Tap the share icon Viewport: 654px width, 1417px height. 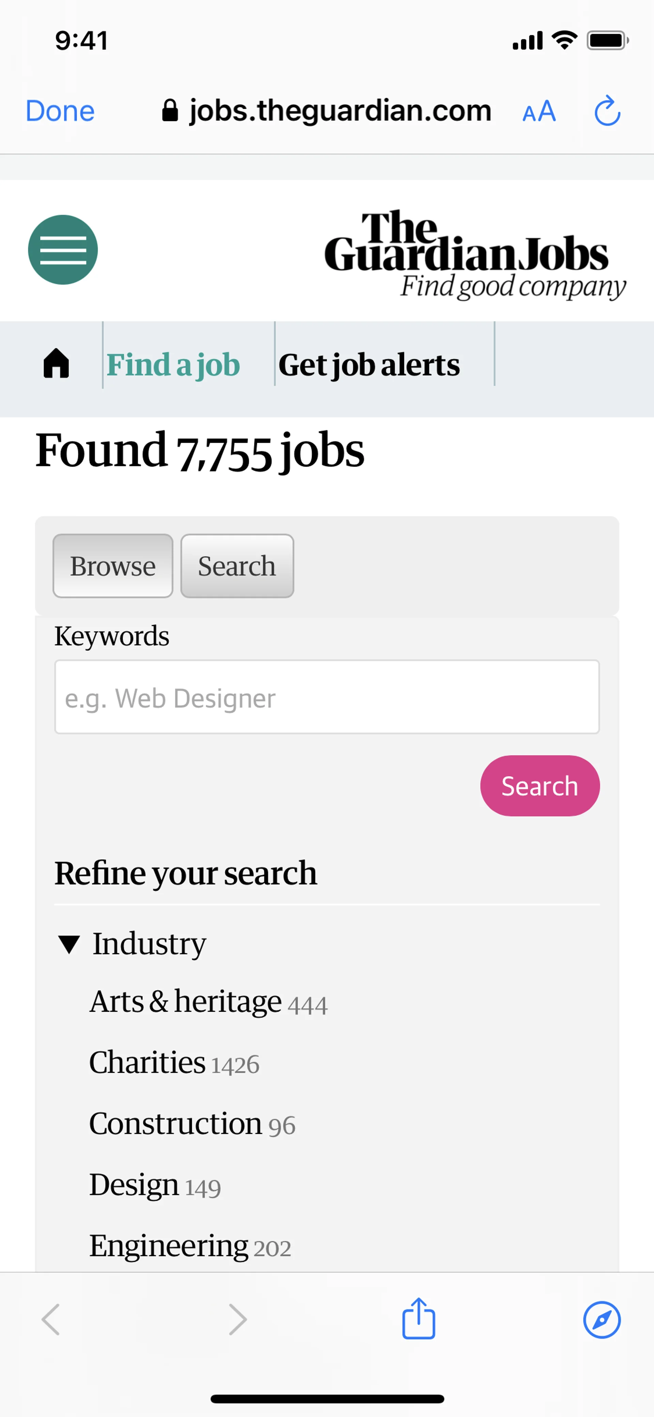coord(418,1318)
